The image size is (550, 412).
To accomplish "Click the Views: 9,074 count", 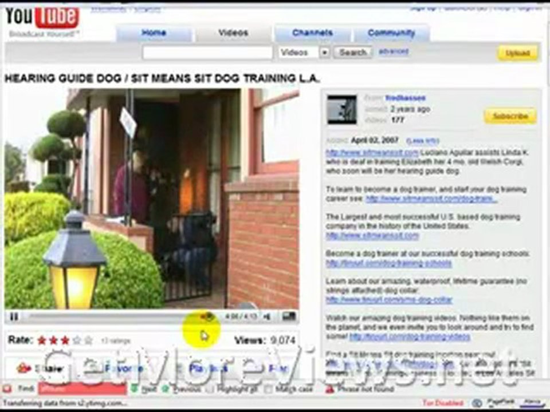I will tap(265, 340).
